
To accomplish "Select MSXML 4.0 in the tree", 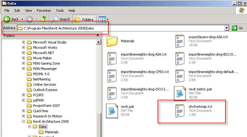I will point(41,74).
